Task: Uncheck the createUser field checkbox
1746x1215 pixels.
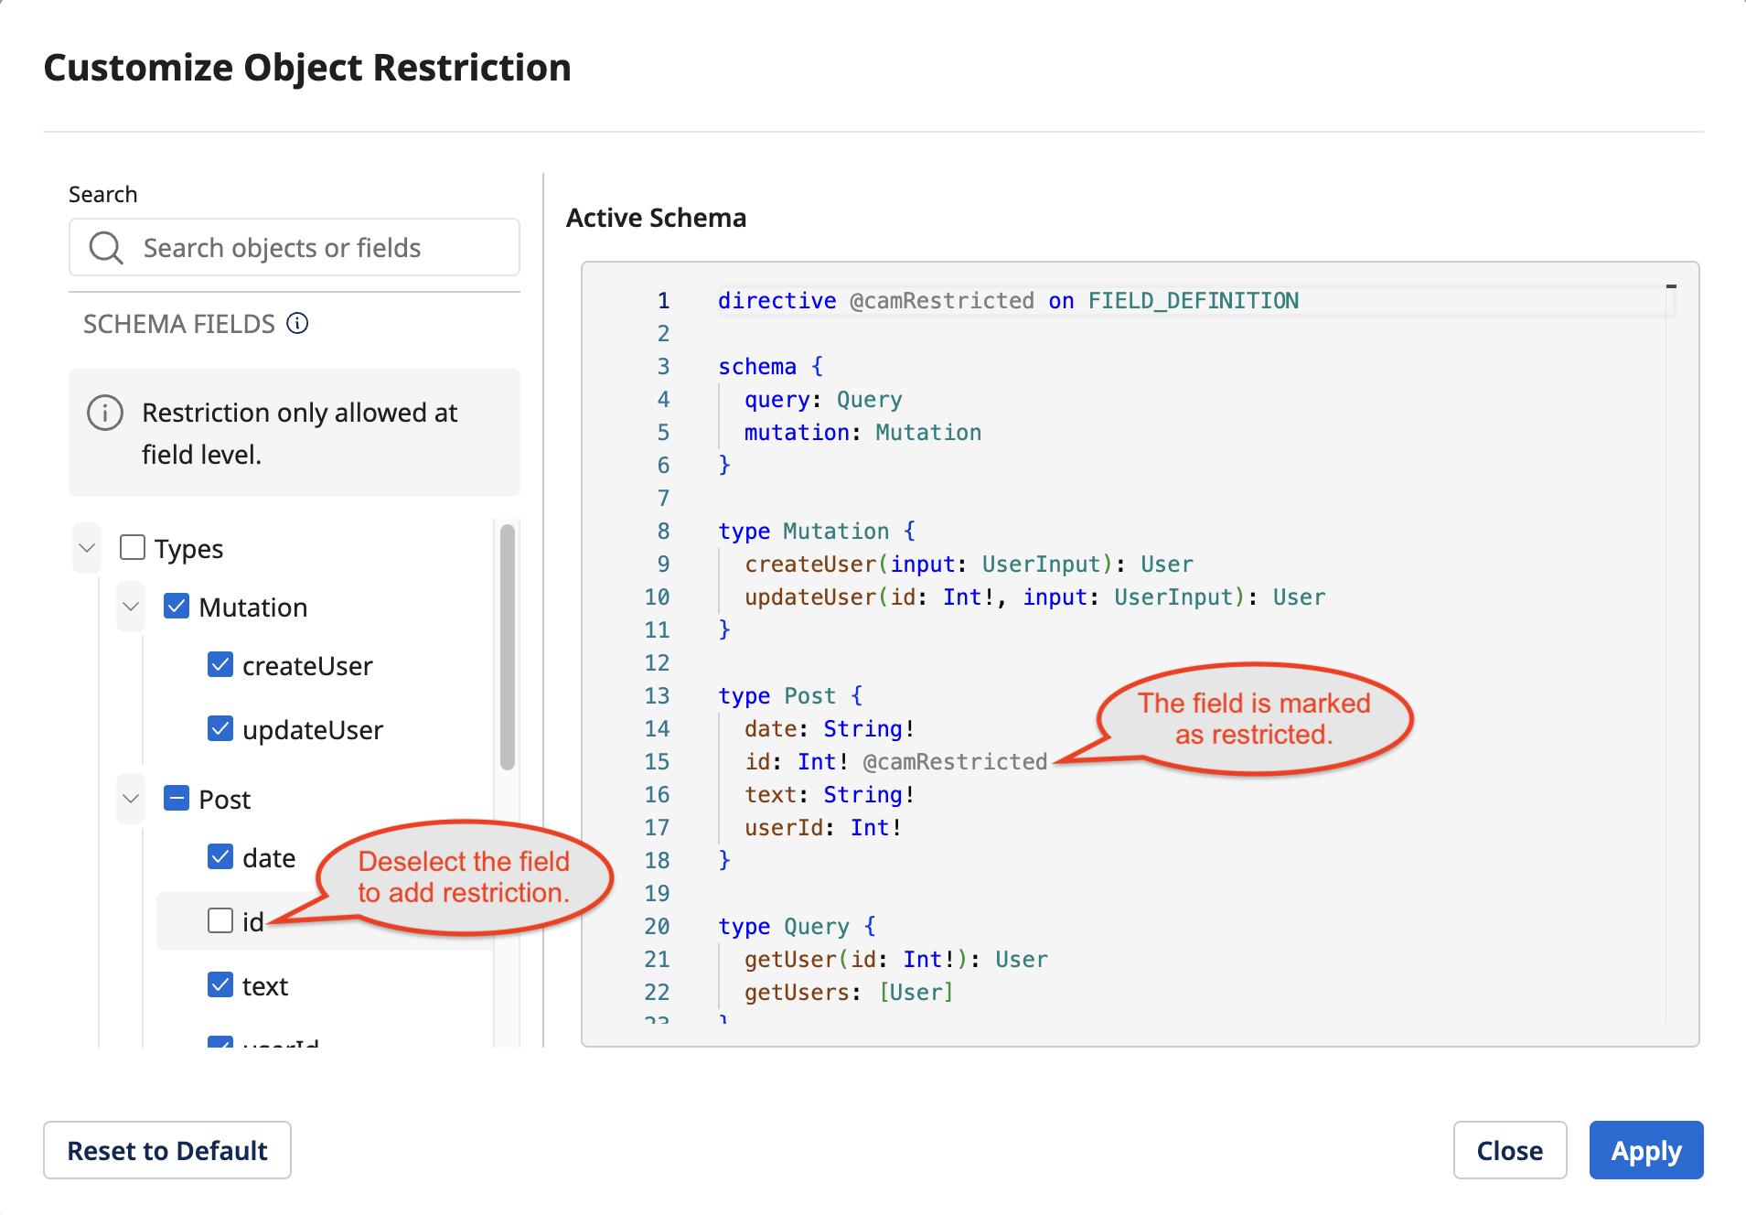Action: click(x=220, y=665)
